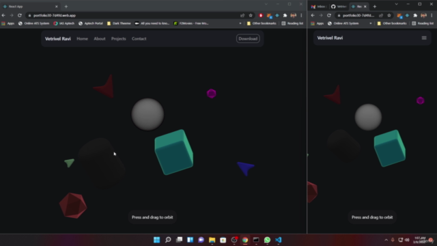Image resolution: width=437 pixels, height=246 pixels.
Task: Open Dark Theme bookmark folder
Action: (119, 23)
